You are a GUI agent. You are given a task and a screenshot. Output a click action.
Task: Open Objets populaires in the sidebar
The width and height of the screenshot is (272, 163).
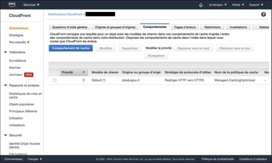[x=21, y=104]
